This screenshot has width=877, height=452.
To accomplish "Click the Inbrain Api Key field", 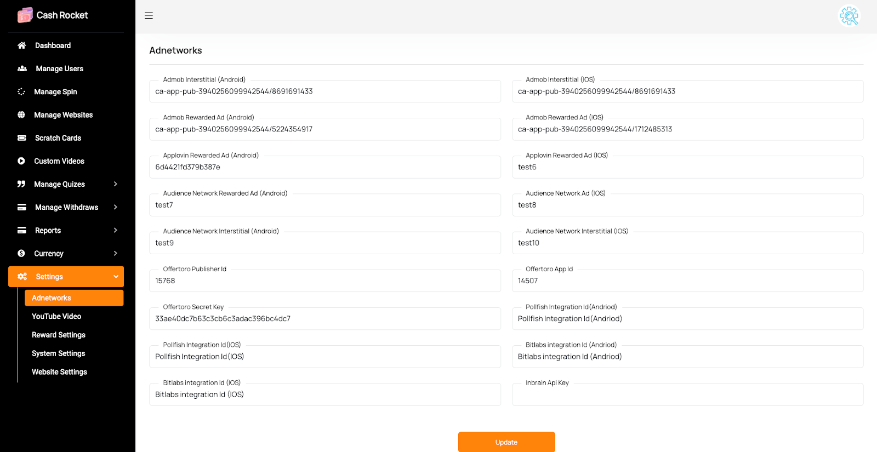I will 687,395.
